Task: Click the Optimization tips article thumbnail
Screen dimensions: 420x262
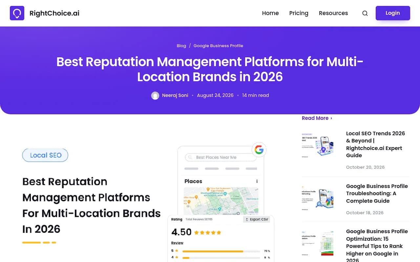Action: [318, 244]
